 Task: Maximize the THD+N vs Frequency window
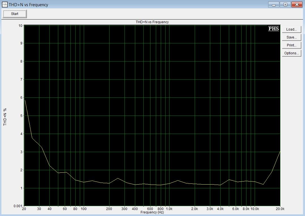(285, 5)
